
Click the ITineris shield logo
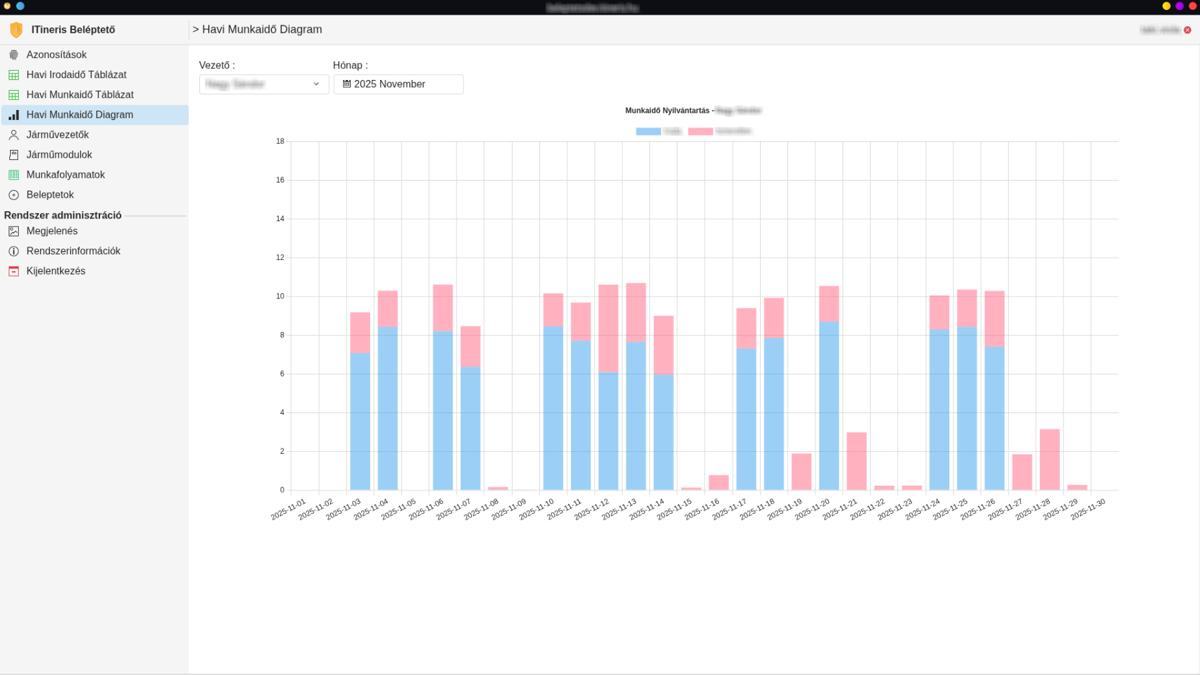coord(16,30)
